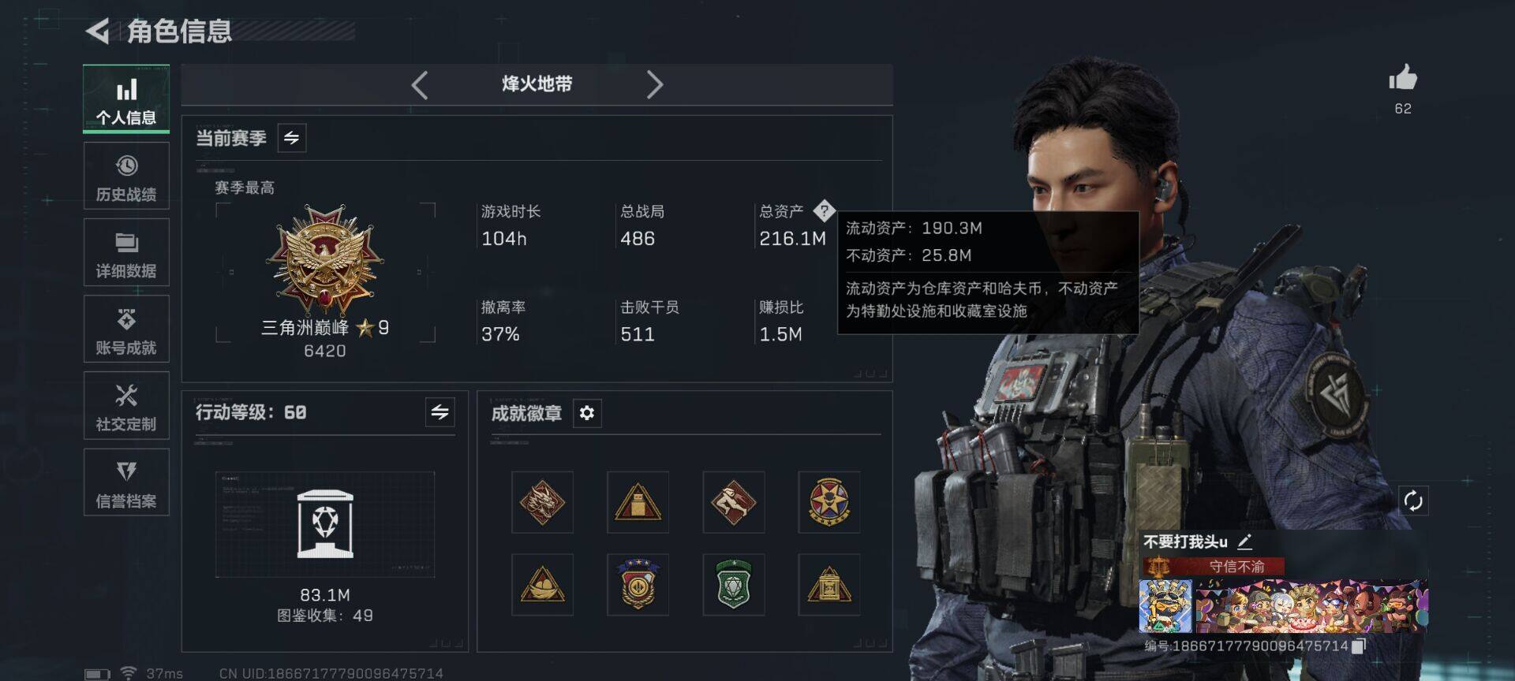Switch to previous mode with the left chevron
1515x681 pixels.
click(420, 84)
